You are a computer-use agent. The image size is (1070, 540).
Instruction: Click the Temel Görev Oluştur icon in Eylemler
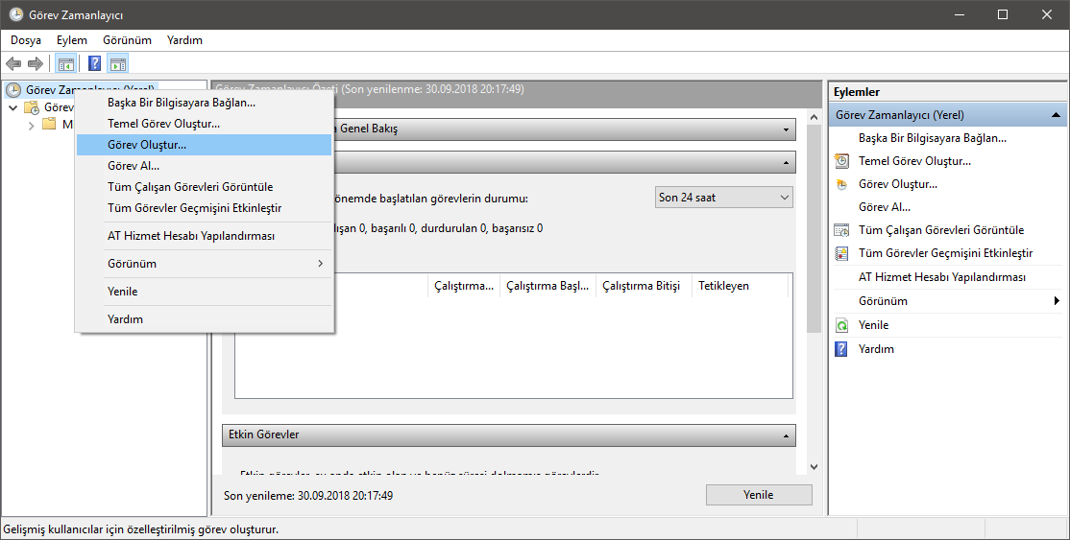842,161
